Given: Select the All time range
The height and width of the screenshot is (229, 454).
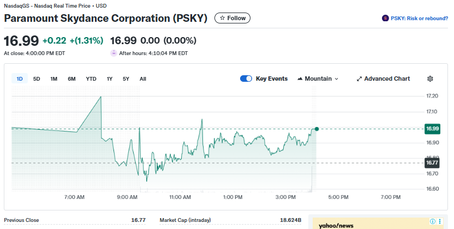Looking at the screenshot, I should point(143,79).
